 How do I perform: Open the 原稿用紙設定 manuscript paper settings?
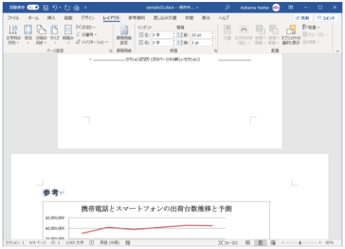tap(124, 35)
